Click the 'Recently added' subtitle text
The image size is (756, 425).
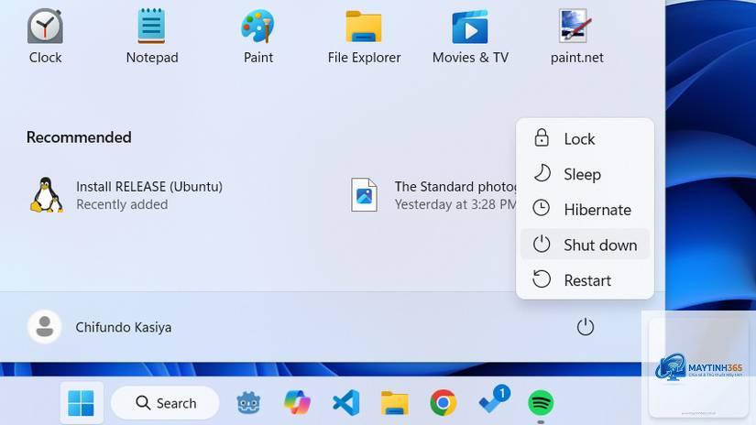coord(122,204)
